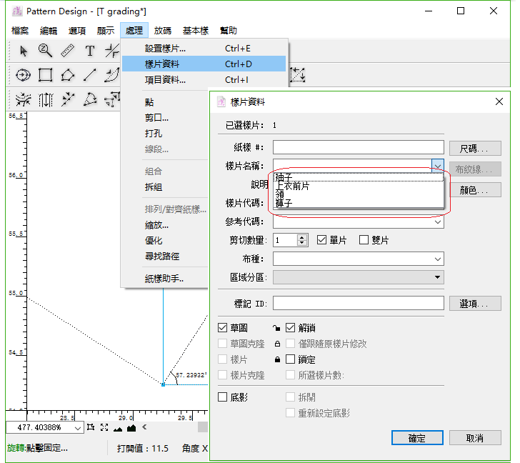Choose the rectangle drawing tool
Image resolution: width=520 pixels, height=463 pixels.
46,75
